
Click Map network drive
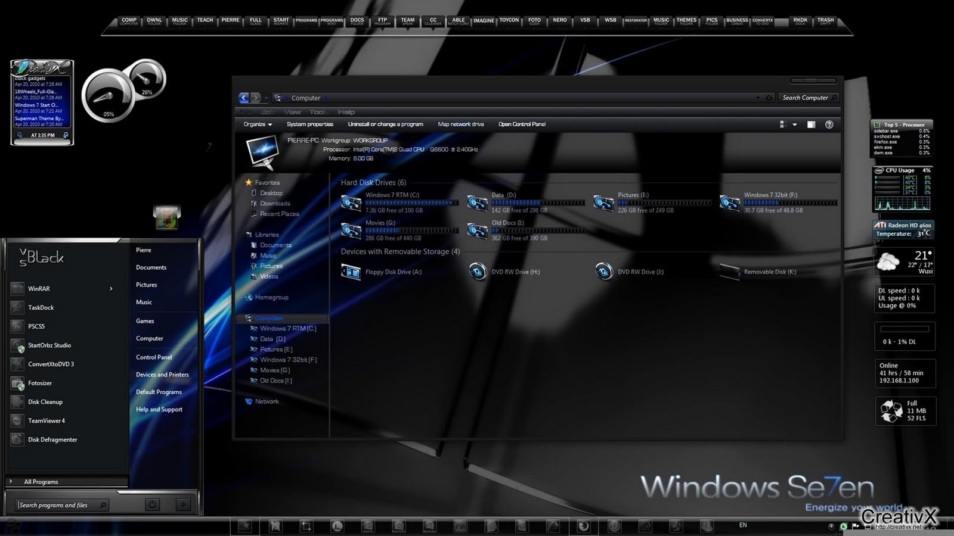(x=461, y=124)
